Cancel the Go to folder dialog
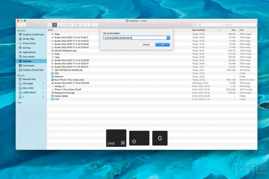Viewport: 269px width, 179px height. point(146,45)
